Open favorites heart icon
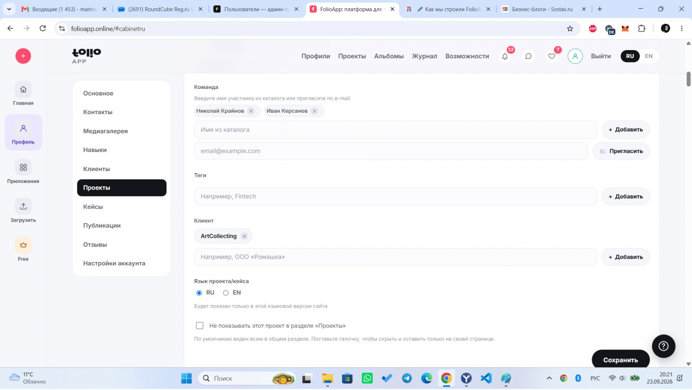 [x=551, y=56]
